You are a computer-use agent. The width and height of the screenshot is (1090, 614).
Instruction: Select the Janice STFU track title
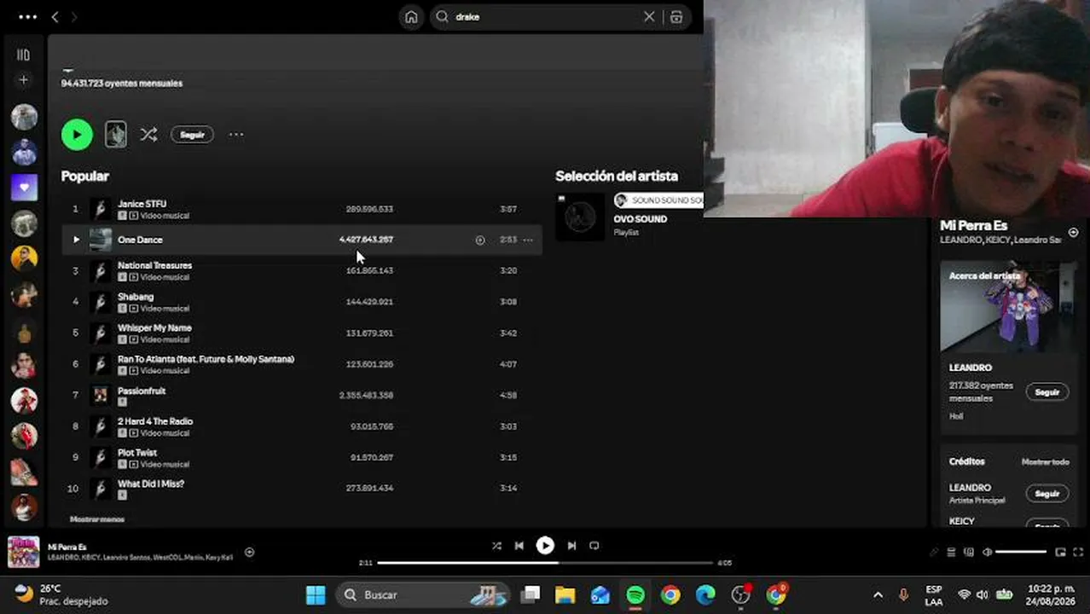click(x=142, y=204)
